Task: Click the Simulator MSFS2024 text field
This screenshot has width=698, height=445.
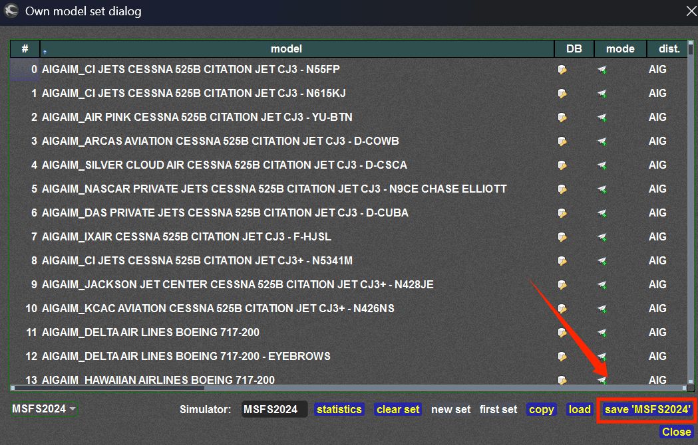Action: tap(275, 409)
